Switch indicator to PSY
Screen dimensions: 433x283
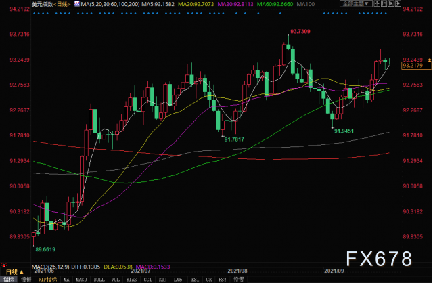(223, 280)
